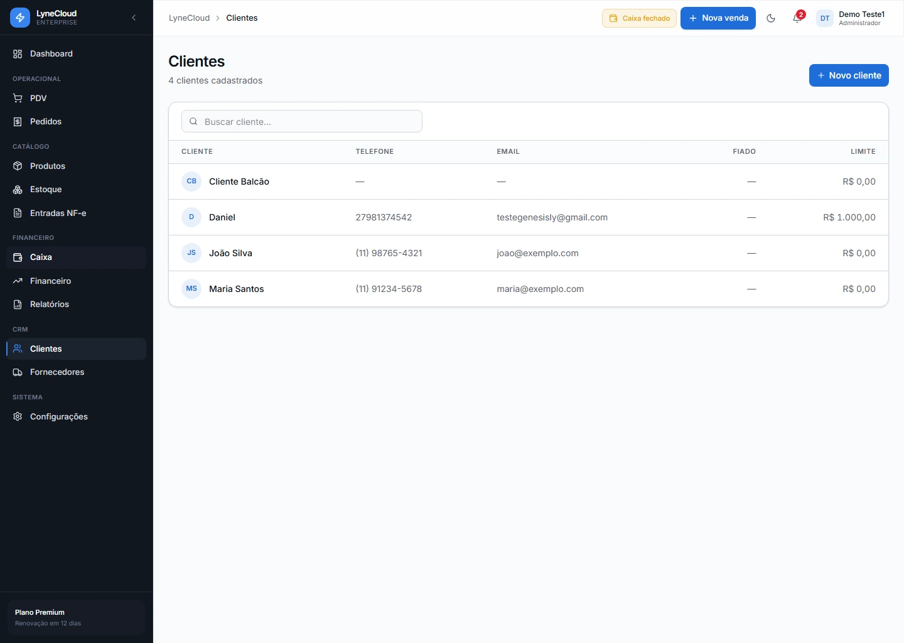This screenshot has width=904, height=643.
Task: Click email joao@exemplo.com
Action: (x=537, y=253)
